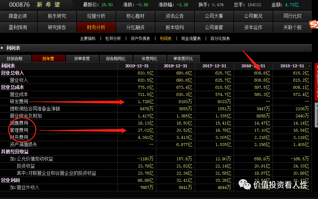Select the 财务分析 tab

coord(96,27)
